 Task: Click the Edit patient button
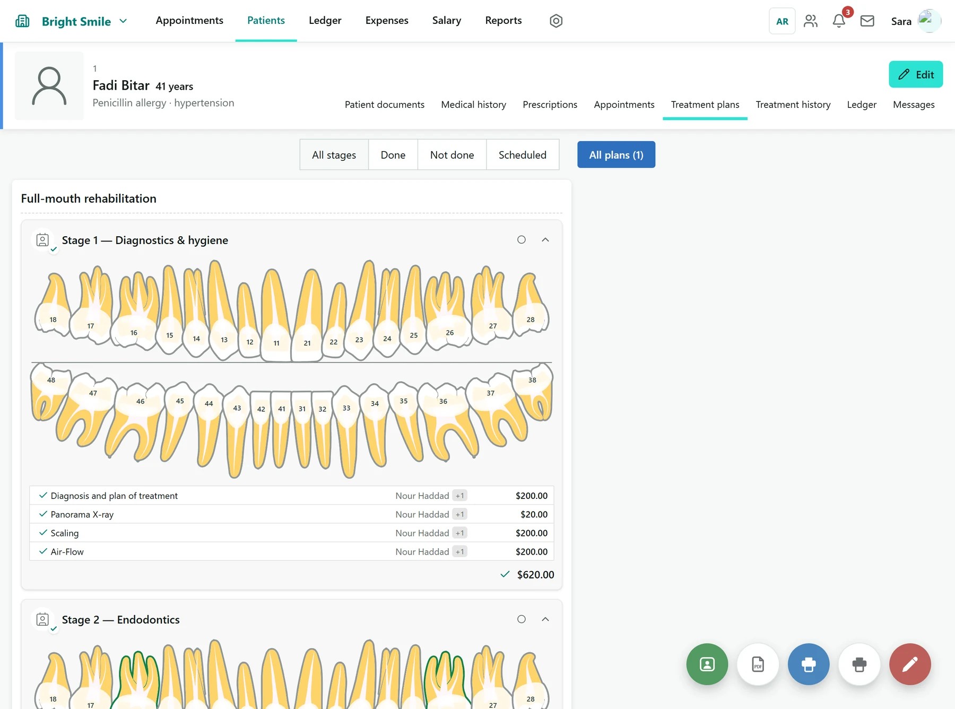coord(916,74)
